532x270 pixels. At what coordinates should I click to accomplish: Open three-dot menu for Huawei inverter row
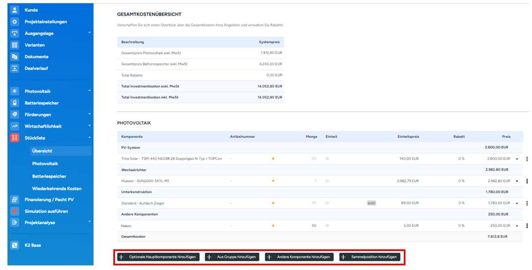click(x=527, y=181)
